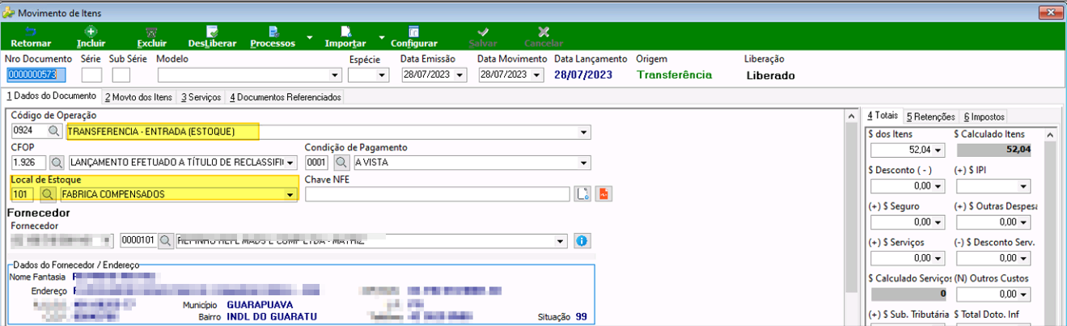Open the (+) $ Seguro dropdown
The image size is (1067, 326).
coord(938,222)
